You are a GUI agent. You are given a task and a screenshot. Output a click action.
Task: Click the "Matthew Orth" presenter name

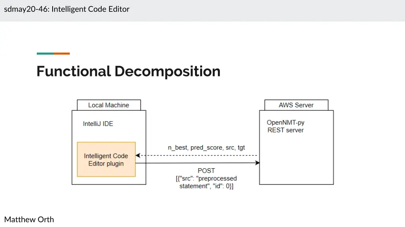(29, 220)
